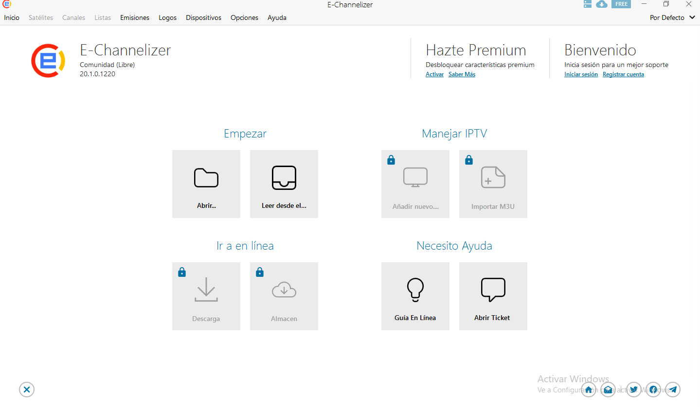
Task: Follow the Registrar cuenta link
Action: coord(623,74)
